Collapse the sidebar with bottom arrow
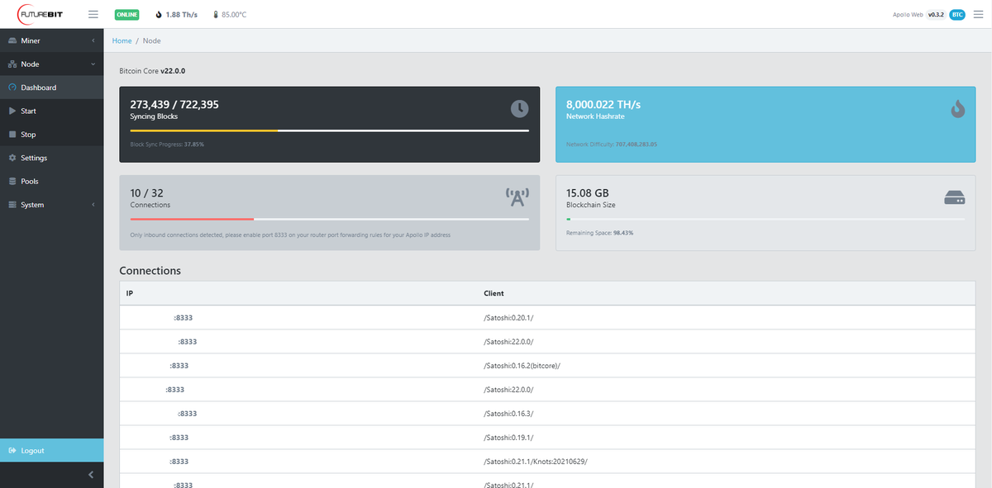 (x=90, y=474)
